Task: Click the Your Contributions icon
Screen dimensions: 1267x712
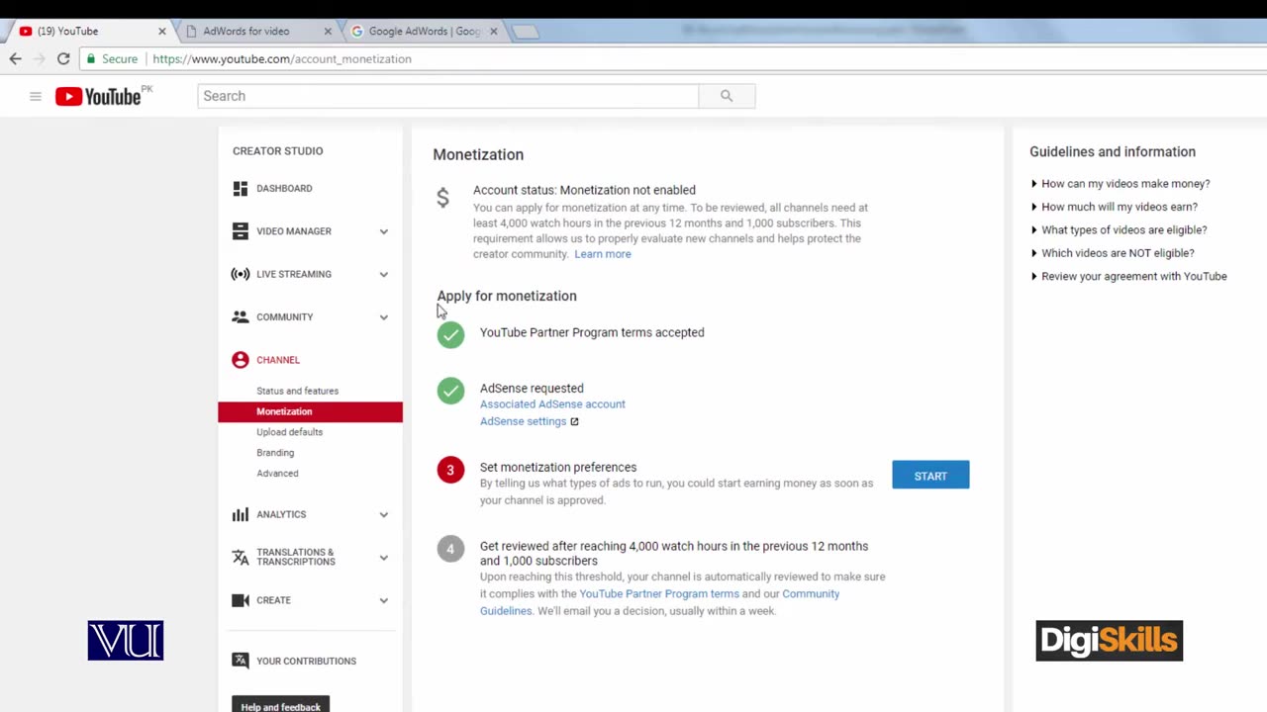Action: (x=241, y=661)
